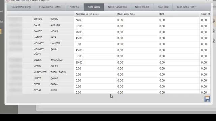The height and width of the screenshot is (121, 216).
Task: Click the surname ŞAHİN
Action: 54,49
